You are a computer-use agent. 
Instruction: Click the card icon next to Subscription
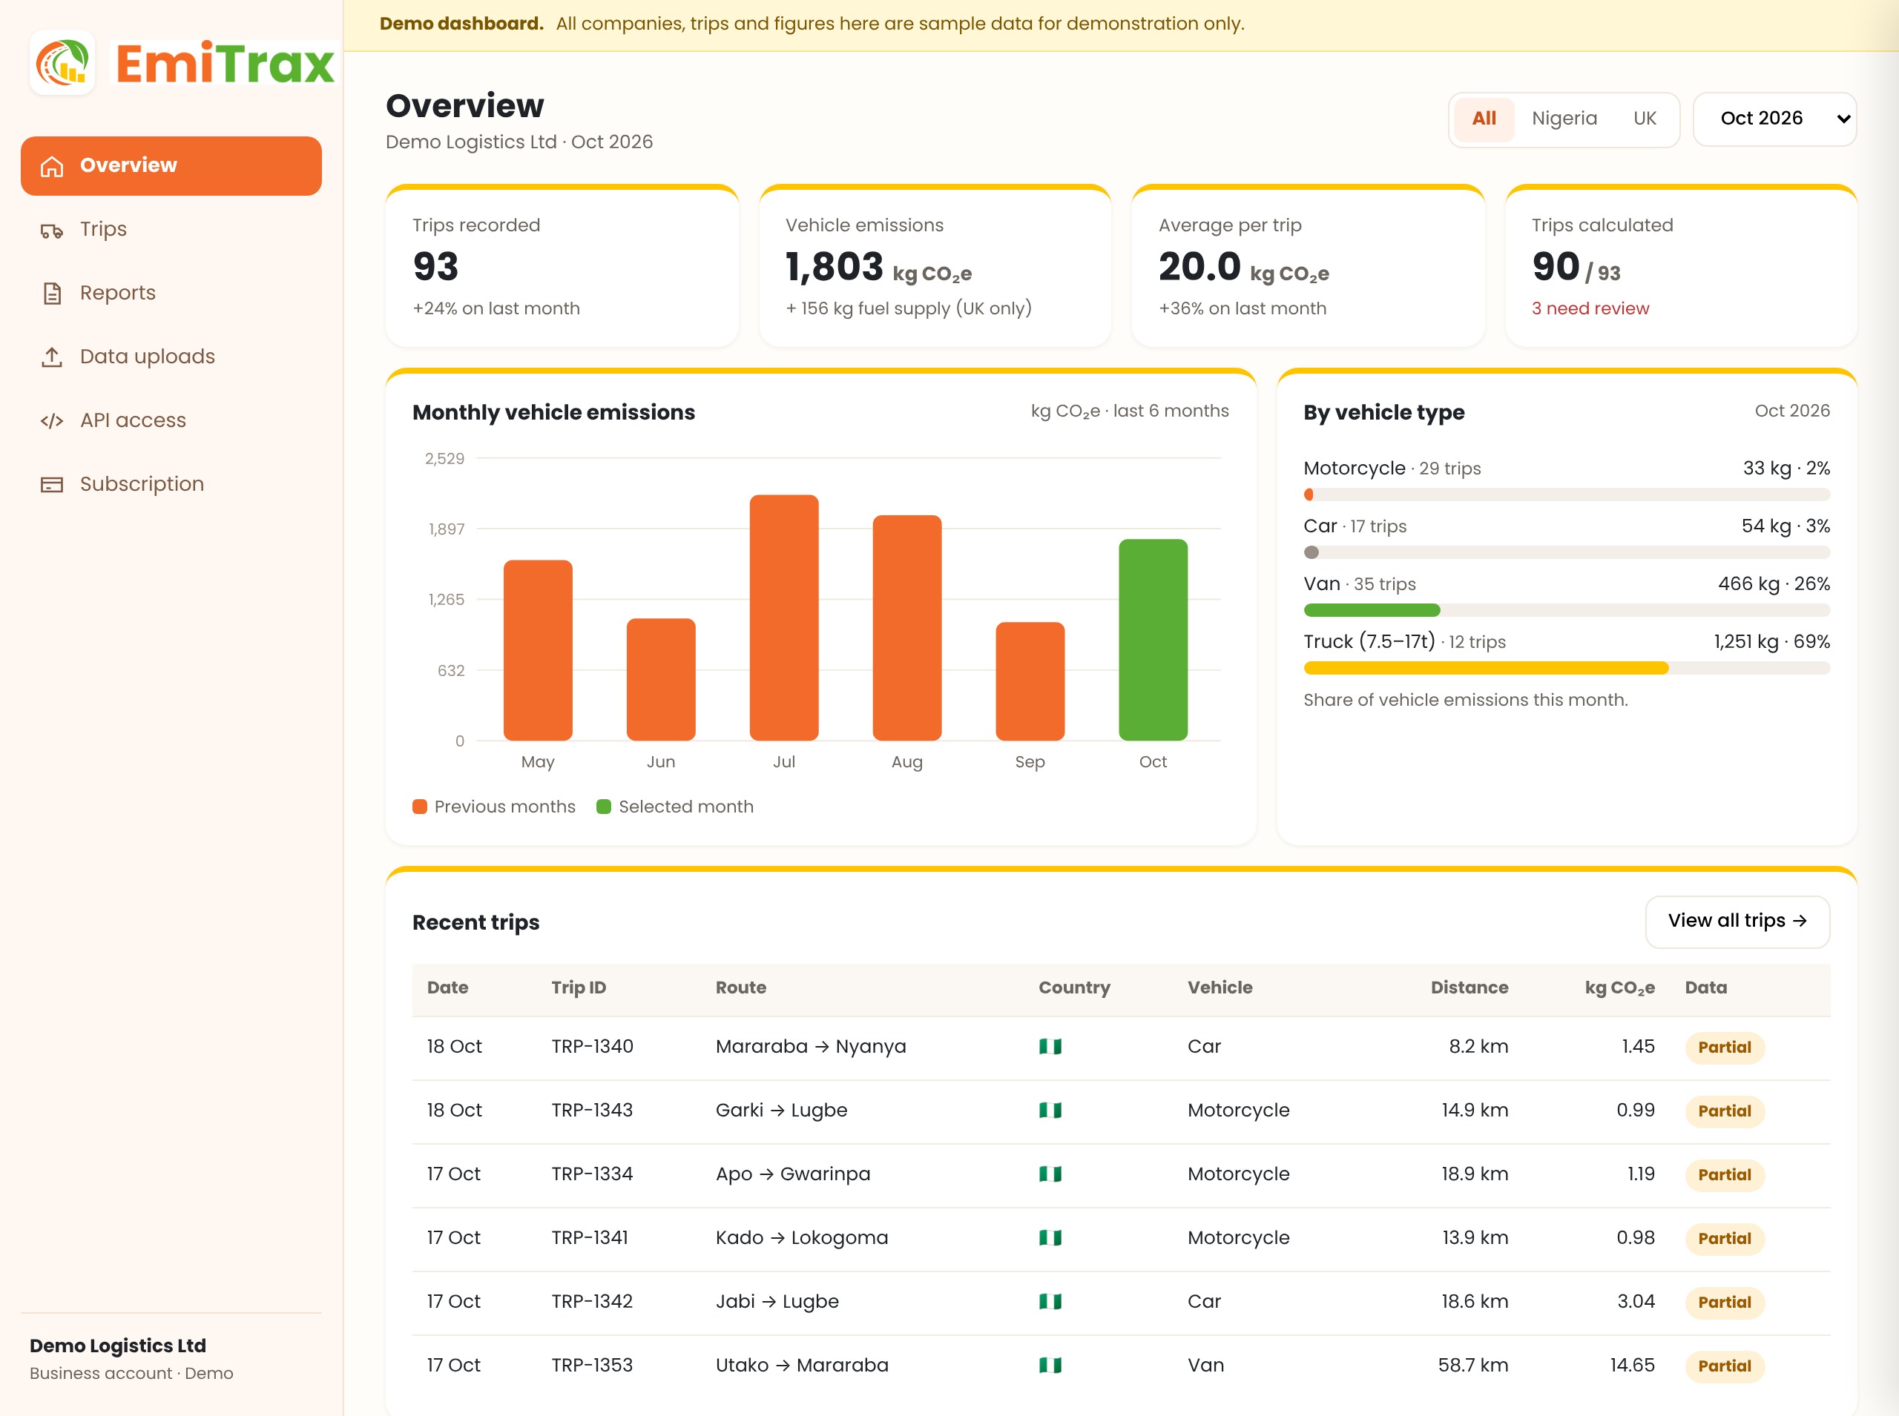click(51, 485)
